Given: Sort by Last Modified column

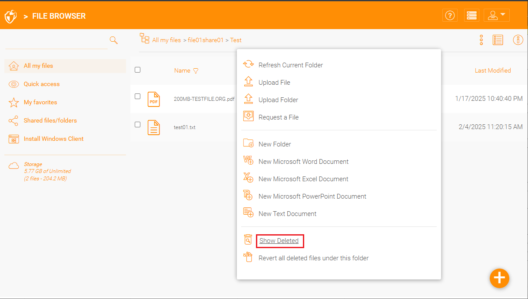Looking at the screenshot, I should [x=493, y=70].
